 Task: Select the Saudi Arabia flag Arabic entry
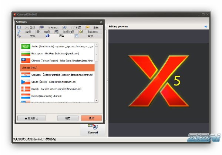pos(57,47)
